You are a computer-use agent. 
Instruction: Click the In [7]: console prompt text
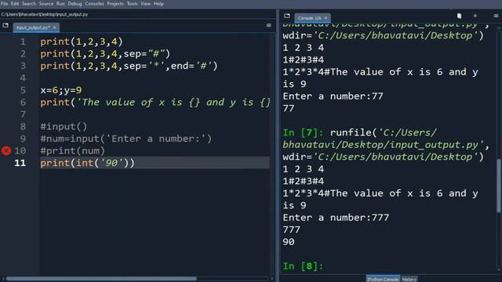[x=303, y=132]
